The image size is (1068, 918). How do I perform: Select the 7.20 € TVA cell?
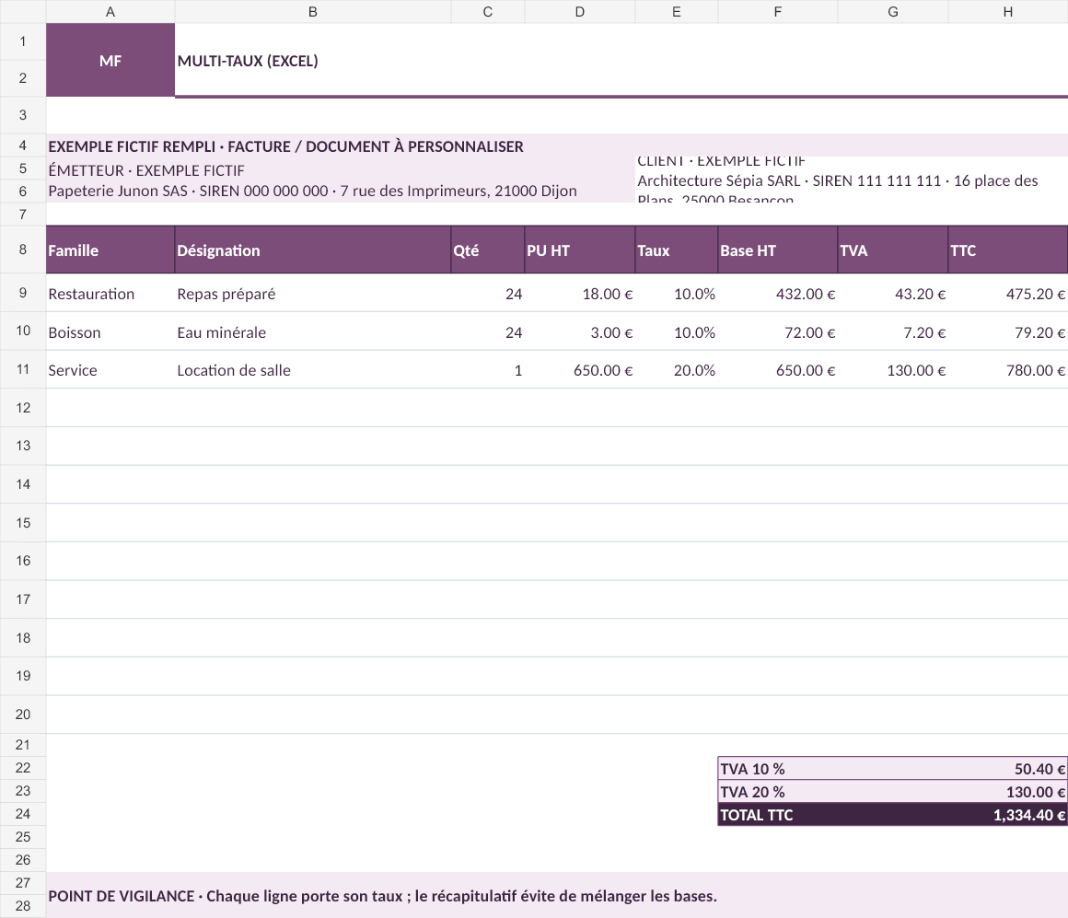tap(893, 331)
